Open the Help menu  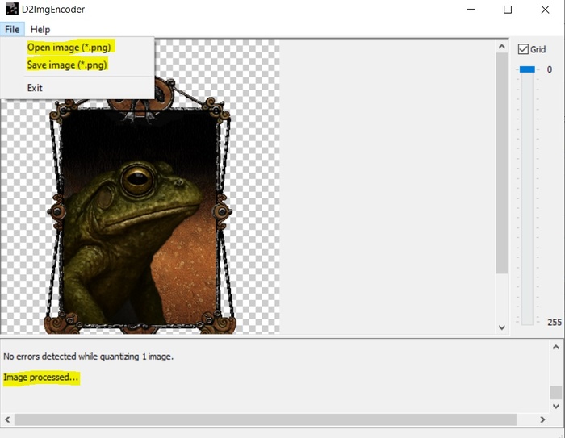(x=40, y=30)
